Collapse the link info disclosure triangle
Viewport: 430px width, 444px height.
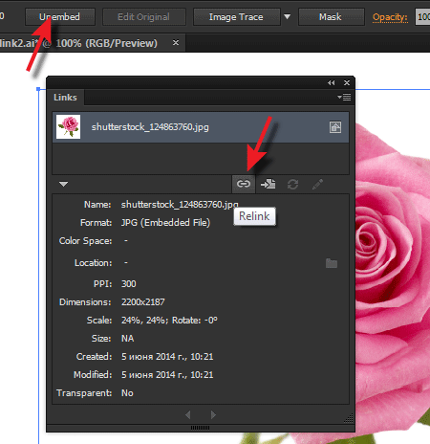[x=63, y=184]
